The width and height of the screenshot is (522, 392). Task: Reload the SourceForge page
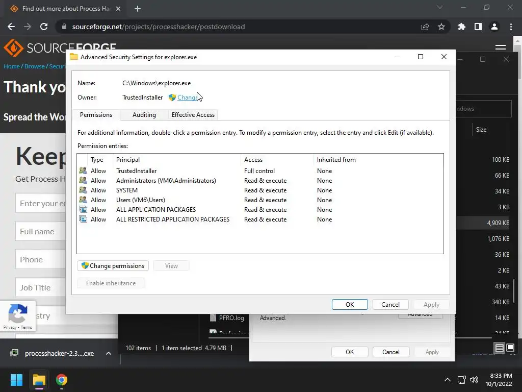44,27
